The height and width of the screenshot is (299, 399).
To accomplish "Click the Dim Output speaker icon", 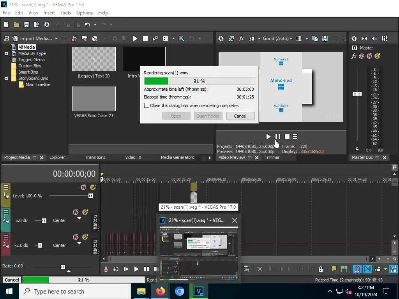I will (374, 39).
